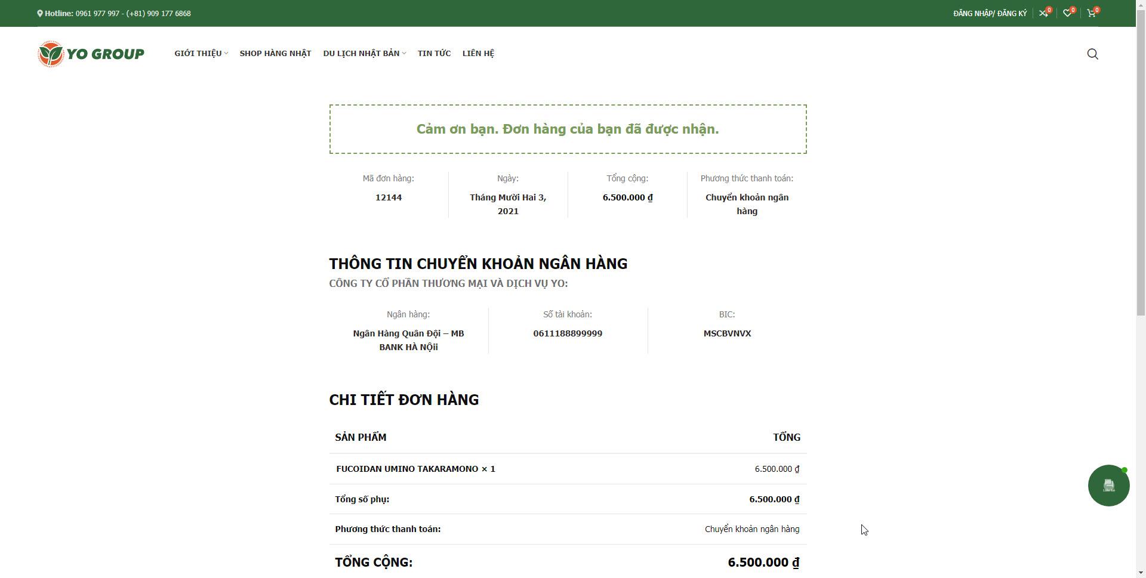
Task: Select order number 12144
Action: pos(389,197)
